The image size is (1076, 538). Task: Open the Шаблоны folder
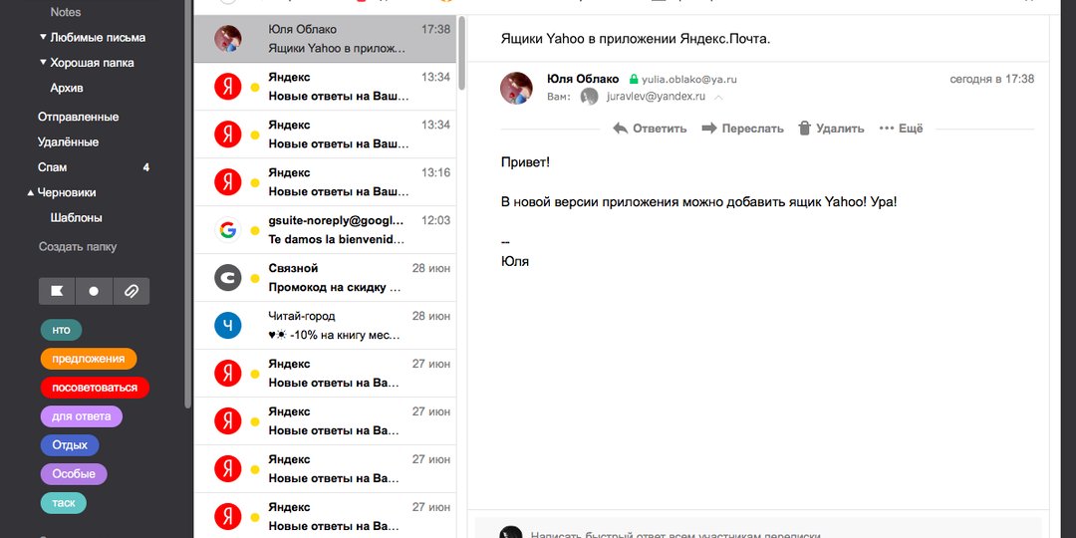click(x=76, y=218)
